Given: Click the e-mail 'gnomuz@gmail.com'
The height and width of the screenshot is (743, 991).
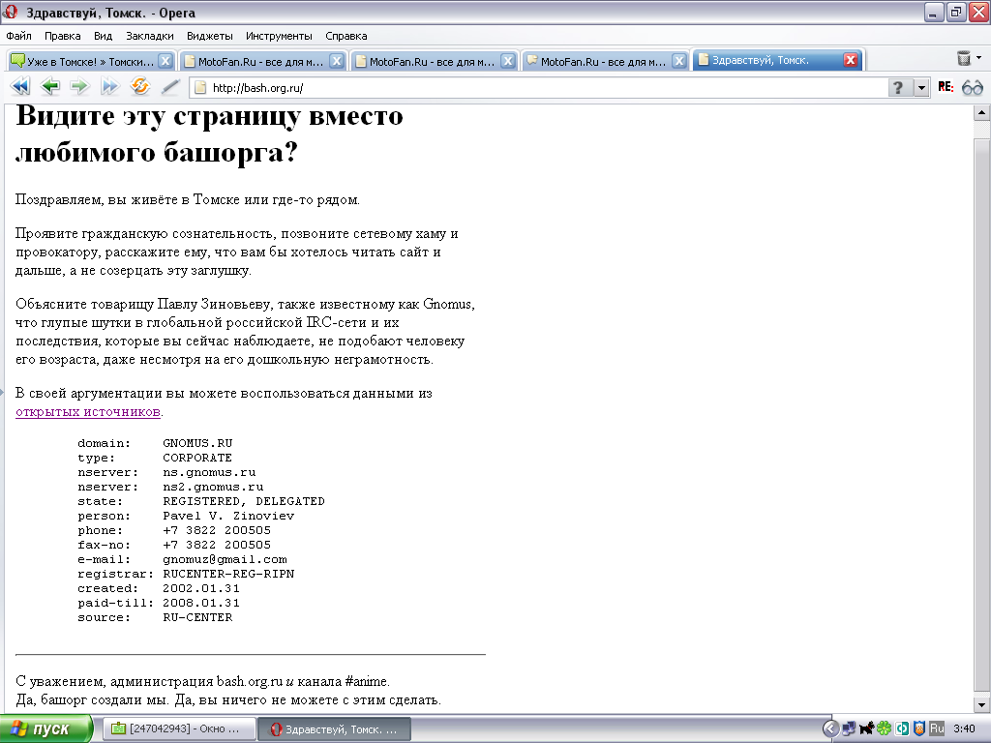Looking at the screenshot, I should [x=225, y=560].
